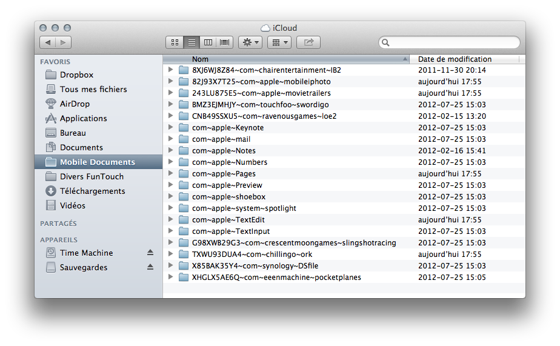Click the 2011-11-30 20:14 date cell
Viewport: 560px width, 346px height.
[452, 70]
